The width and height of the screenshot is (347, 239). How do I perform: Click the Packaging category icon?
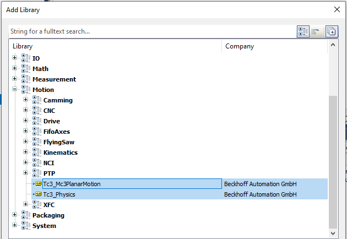coord(26,215)
